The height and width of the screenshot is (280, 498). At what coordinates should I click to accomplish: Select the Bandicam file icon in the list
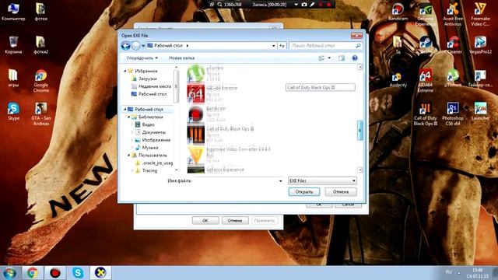(195, 114)
